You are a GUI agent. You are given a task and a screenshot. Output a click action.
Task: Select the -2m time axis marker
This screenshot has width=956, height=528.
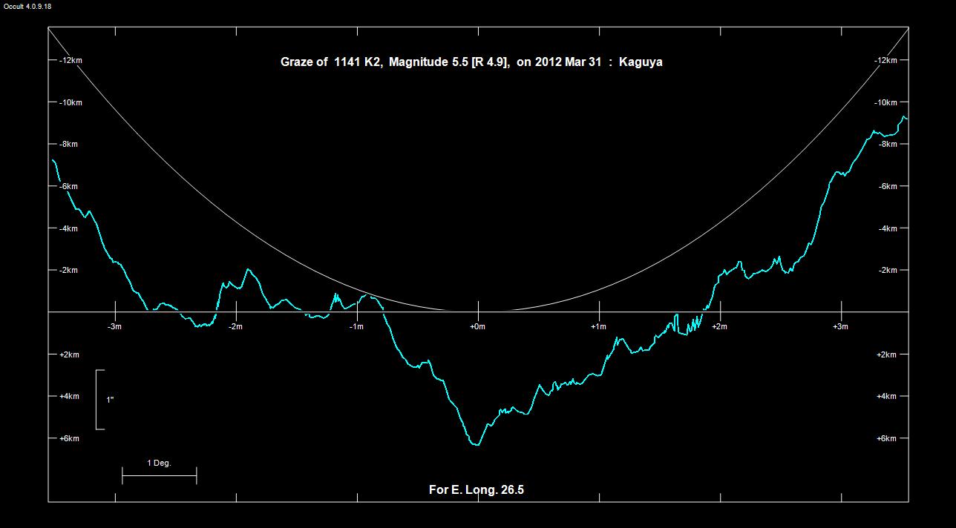point(235,326)
